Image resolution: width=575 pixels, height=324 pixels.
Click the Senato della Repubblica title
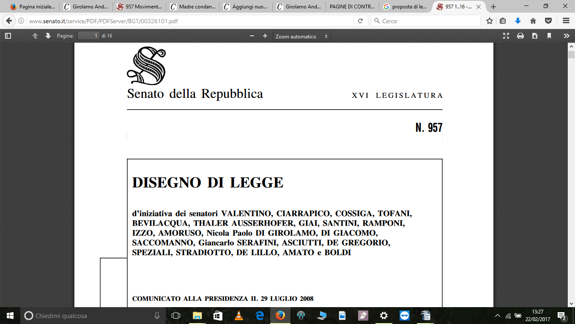pyautogui.click(x=195, y=94)
